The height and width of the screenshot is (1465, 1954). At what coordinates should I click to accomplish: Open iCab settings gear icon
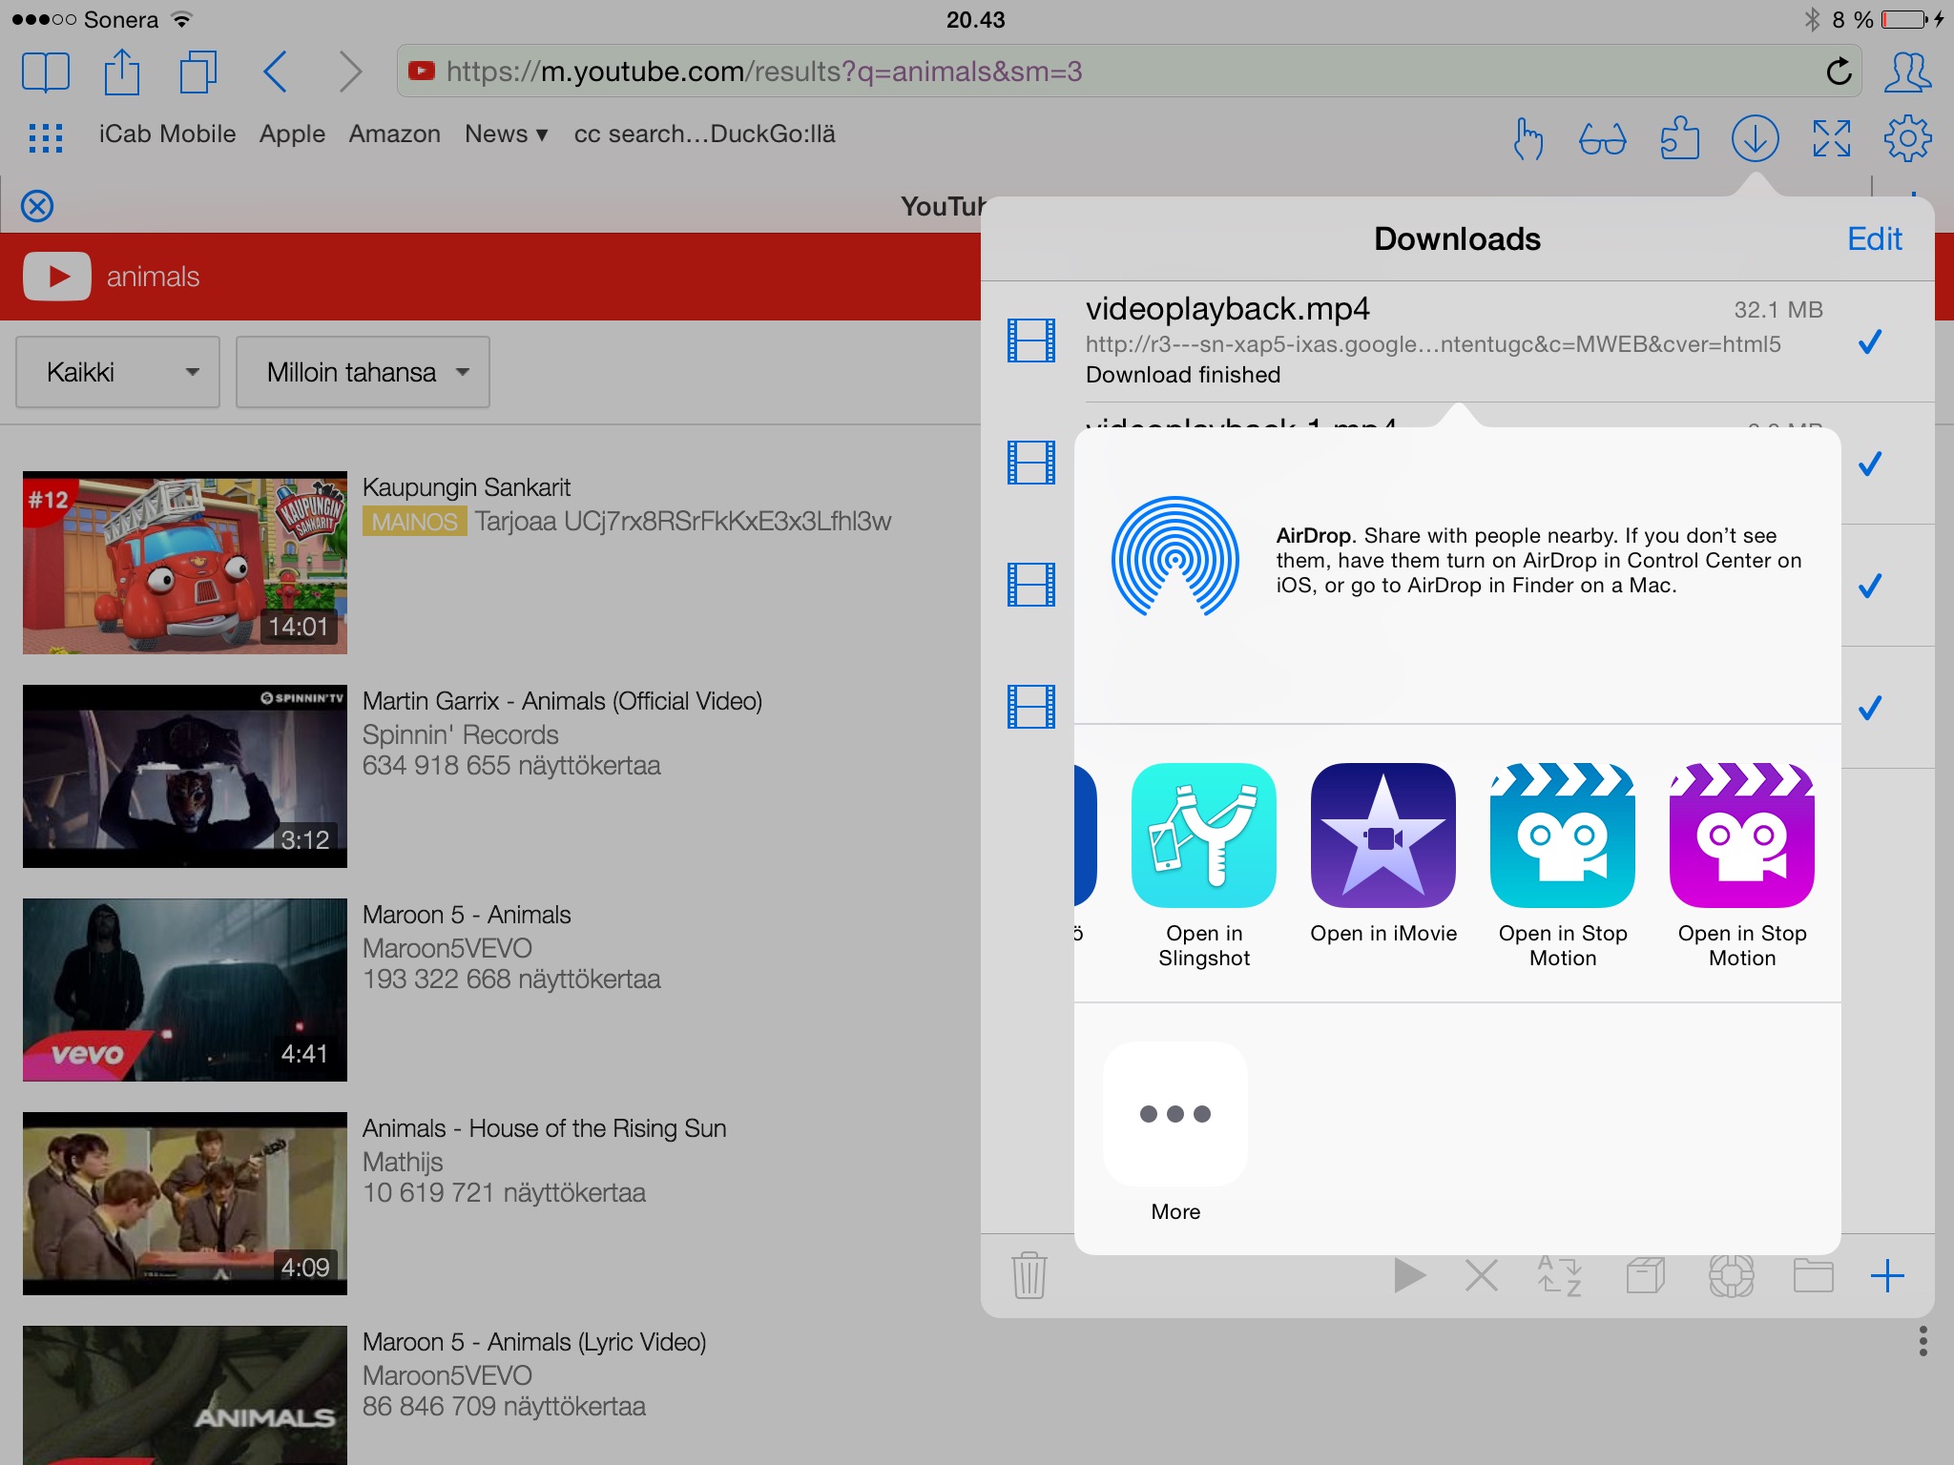pos(1907,139)
